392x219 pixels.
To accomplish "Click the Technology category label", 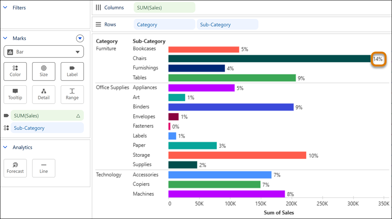I will 108,174.
